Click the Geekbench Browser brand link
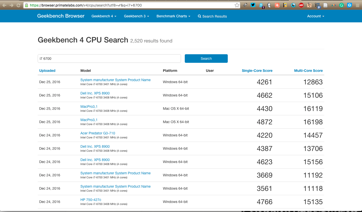The height and width of the screenshot is (212, 362). click(61, 16)
